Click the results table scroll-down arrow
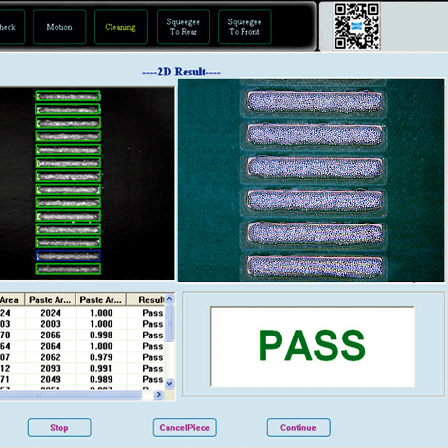Image resolution: width=448 pixels, height=448 pixels. (x=169, y=383)
